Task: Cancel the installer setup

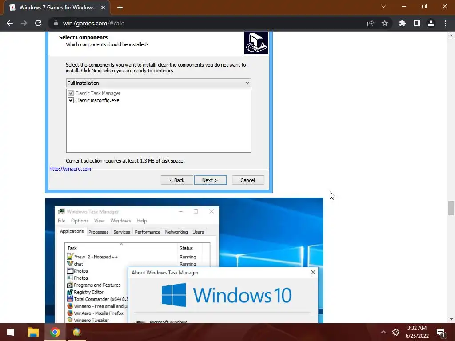Action: click(248, 180)
